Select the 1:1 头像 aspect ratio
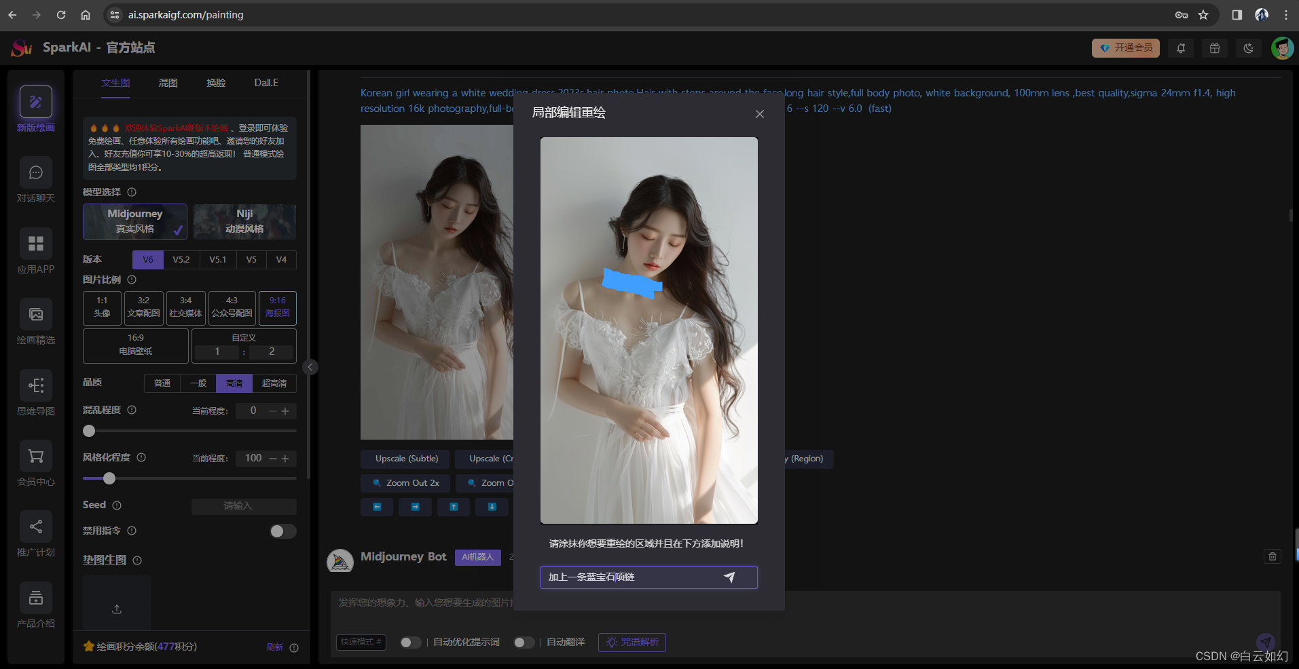The height and width of the screenshot is (669, 1299). click(x=102, y=308)
